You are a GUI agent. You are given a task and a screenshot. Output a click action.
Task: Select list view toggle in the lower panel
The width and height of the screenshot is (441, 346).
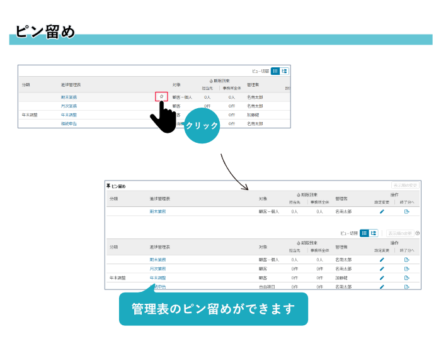364,233
